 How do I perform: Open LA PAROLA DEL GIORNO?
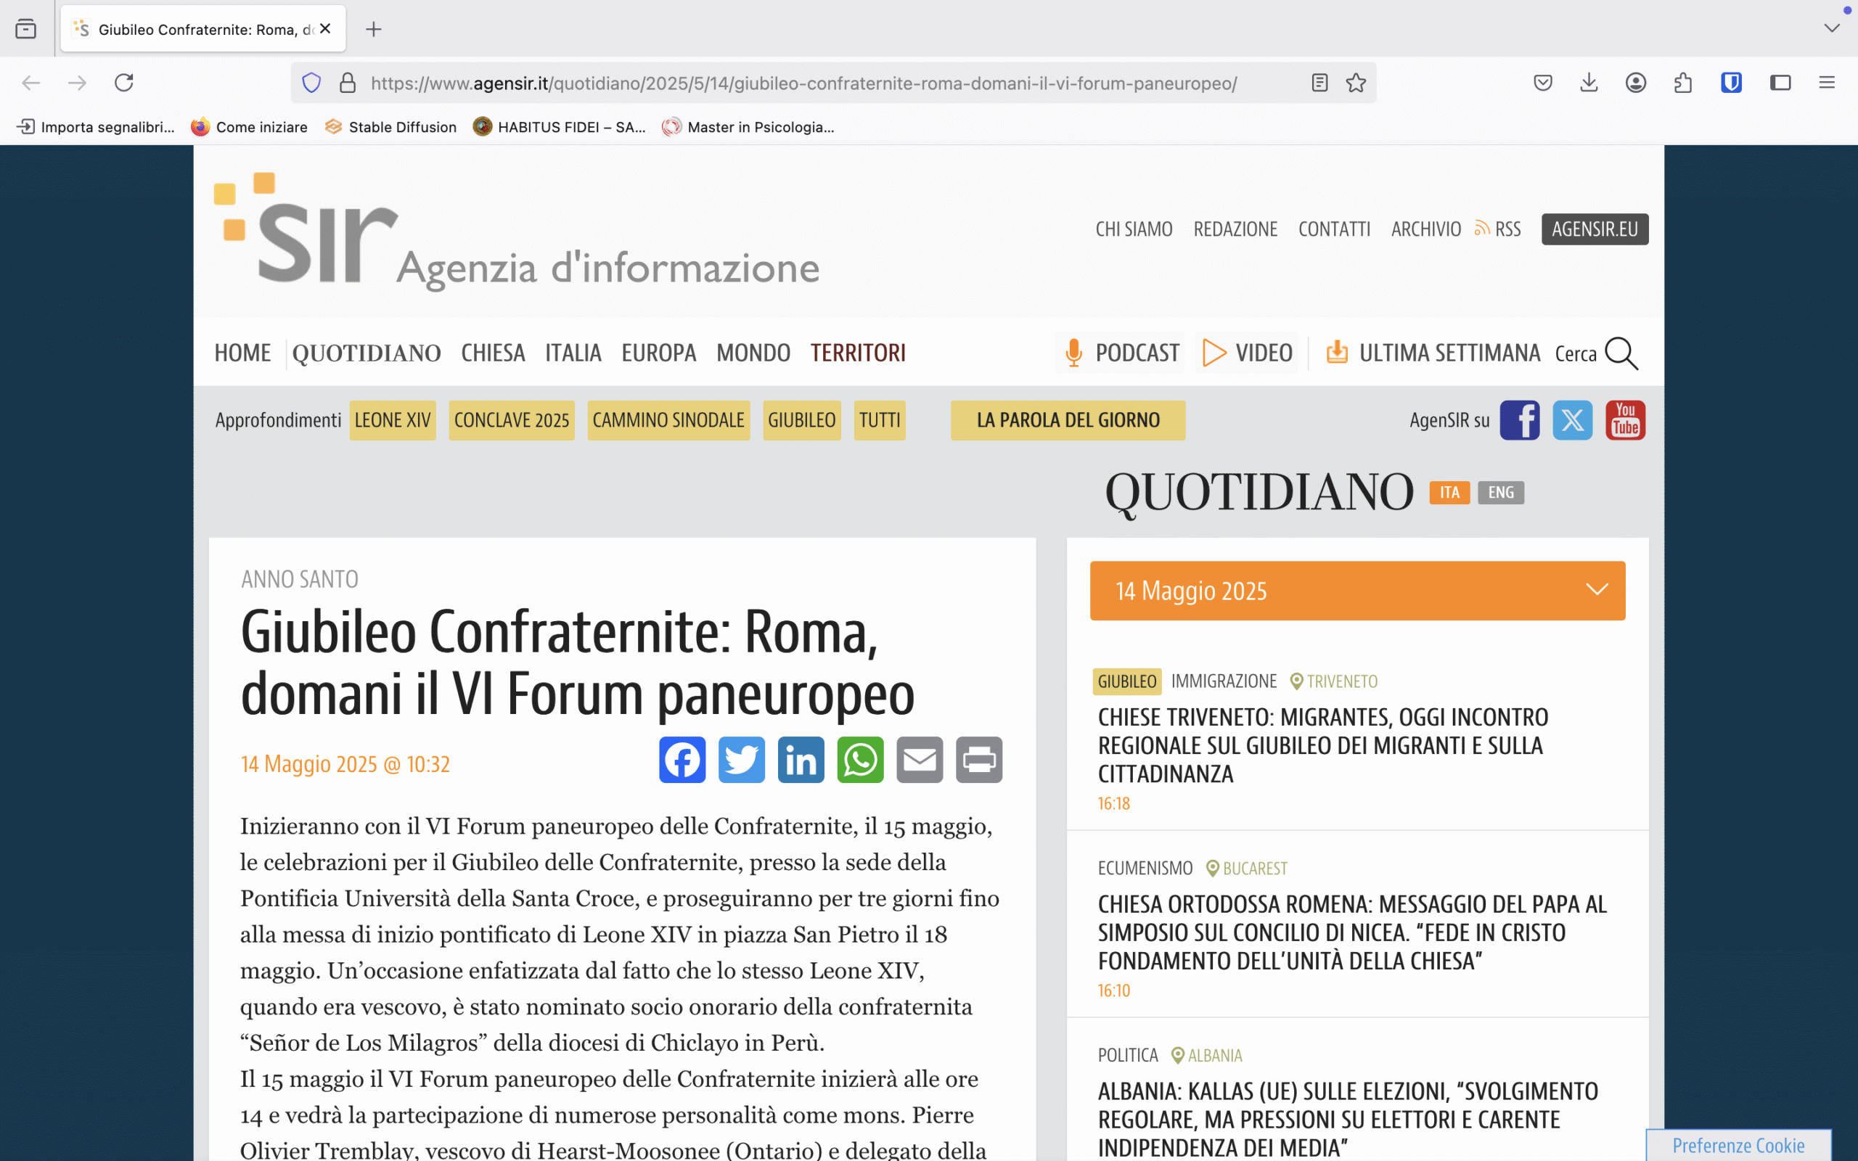click(1067, 420)
